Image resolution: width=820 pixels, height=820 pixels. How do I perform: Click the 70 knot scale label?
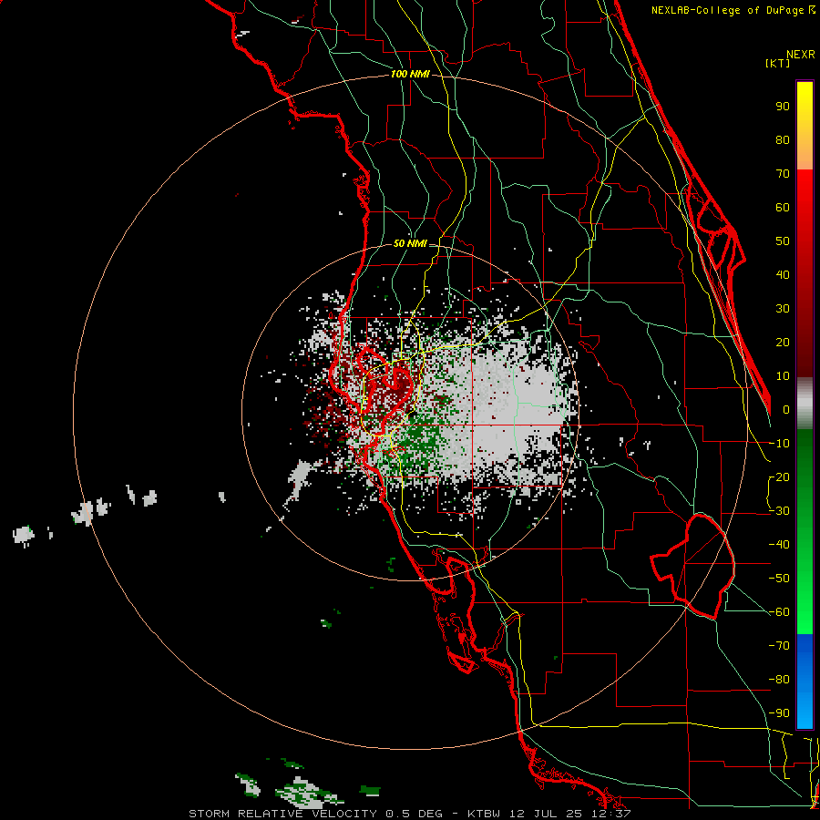point(783,174)
